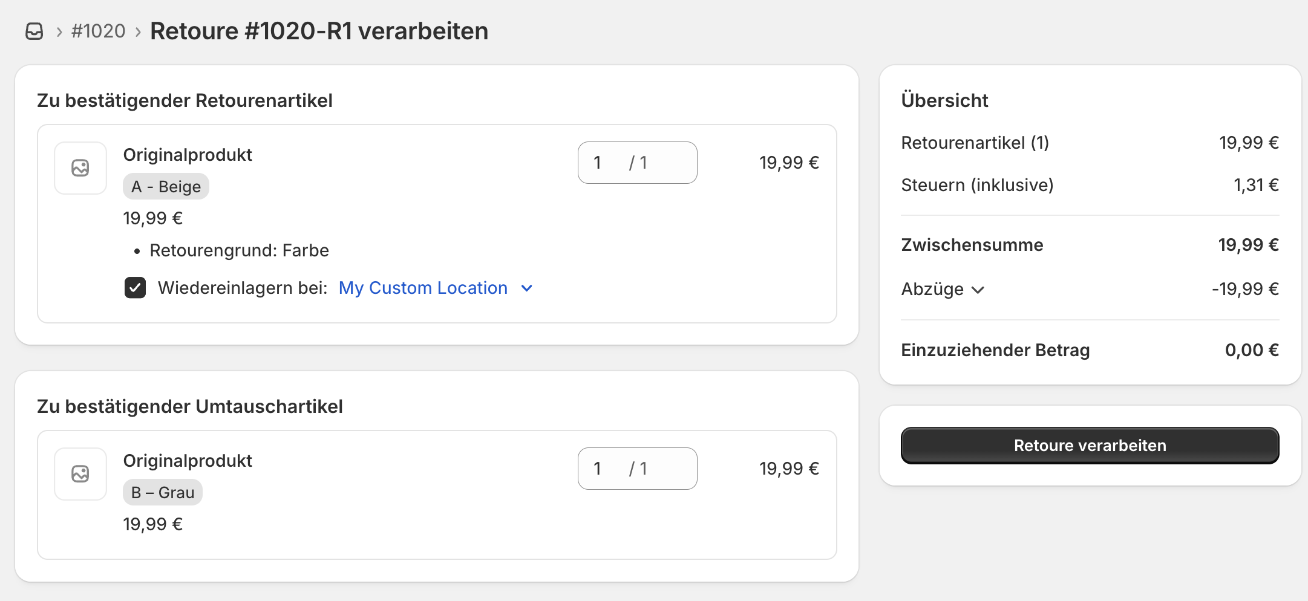Click the Retoure verarbeiten button
Viewport: 1308px width, 601px height.
click(1090, 446)
